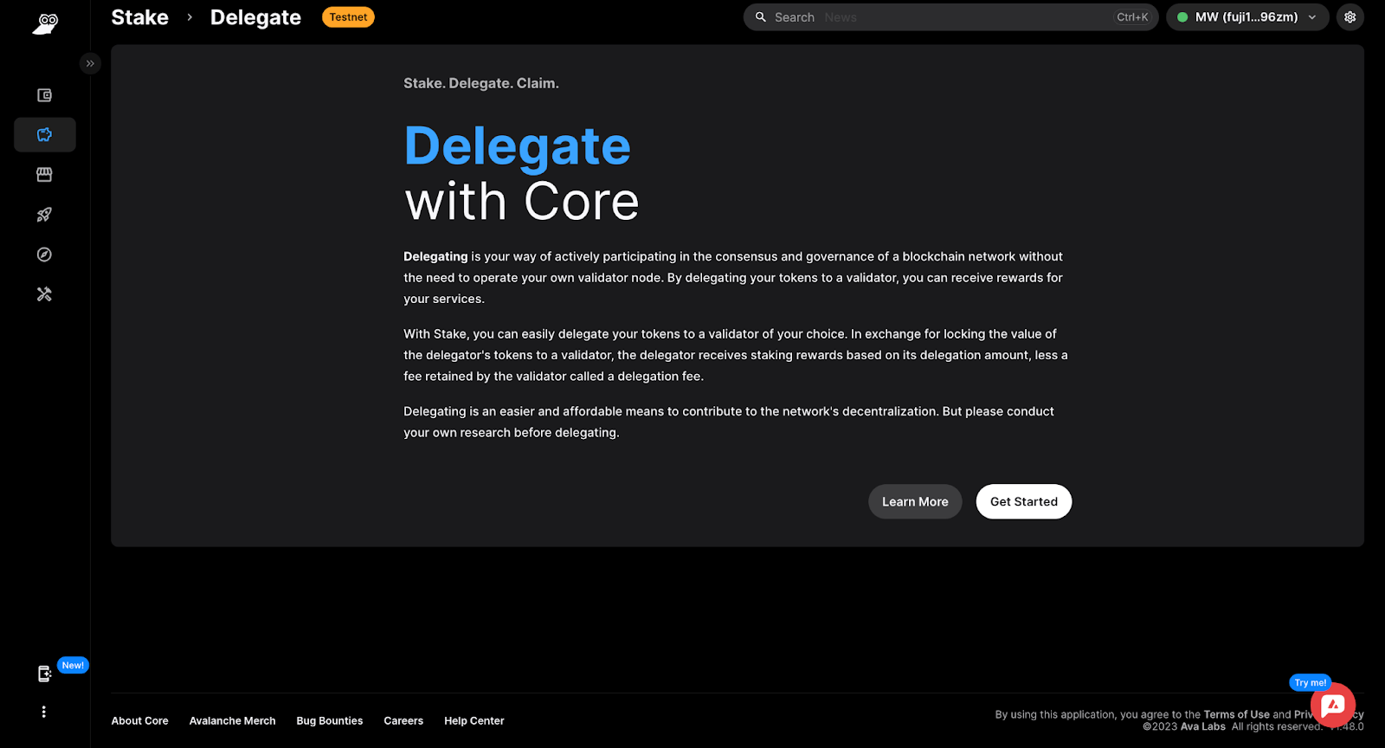Screen dimensions: 1385x748
Task: Click the Core owl logo
Action: click(45, 23)
